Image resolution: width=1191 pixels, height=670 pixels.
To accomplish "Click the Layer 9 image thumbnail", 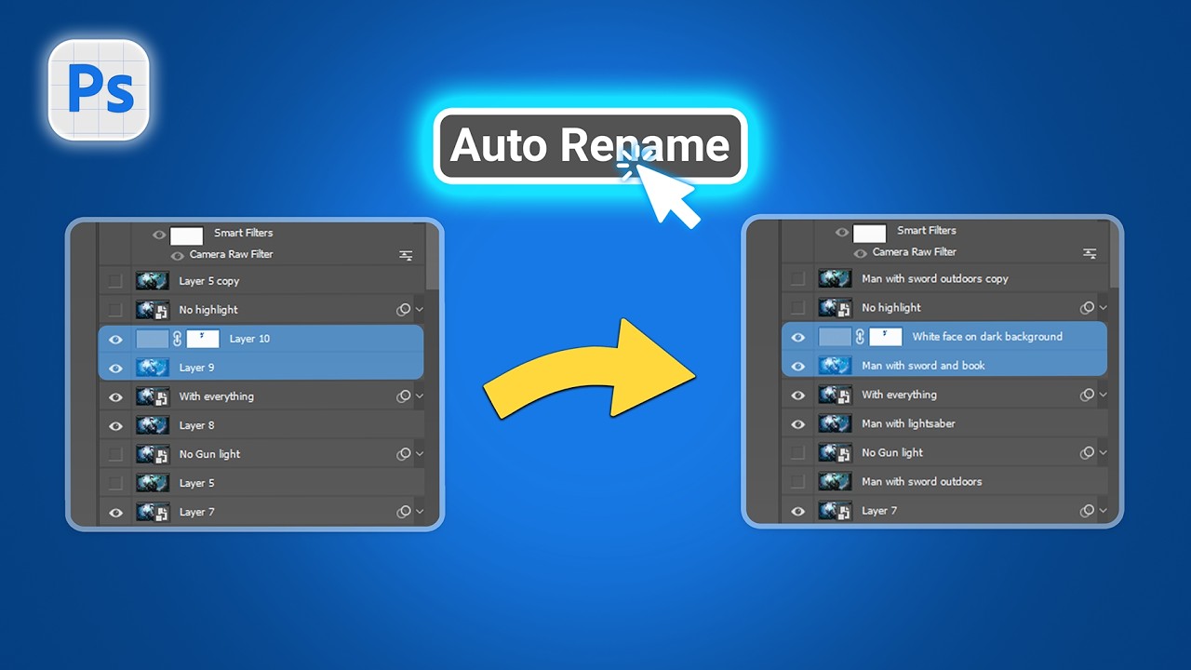I will (x=152, y=368).
